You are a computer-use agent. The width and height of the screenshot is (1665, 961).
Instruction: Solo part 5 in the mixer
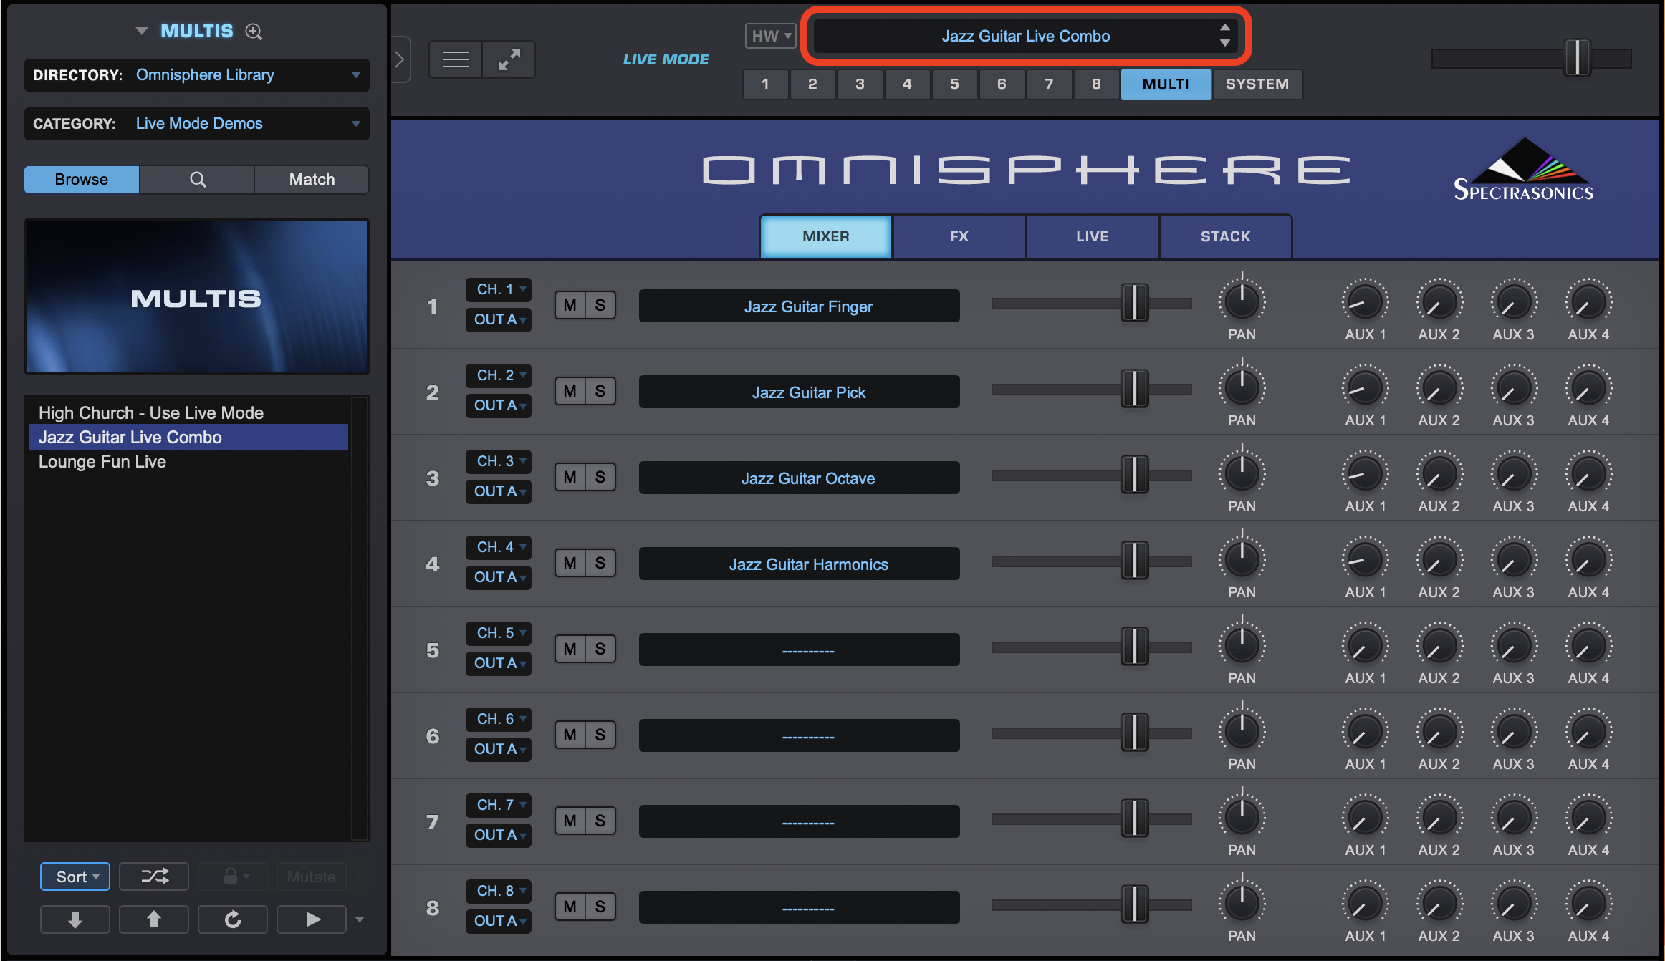pos(600,649)
